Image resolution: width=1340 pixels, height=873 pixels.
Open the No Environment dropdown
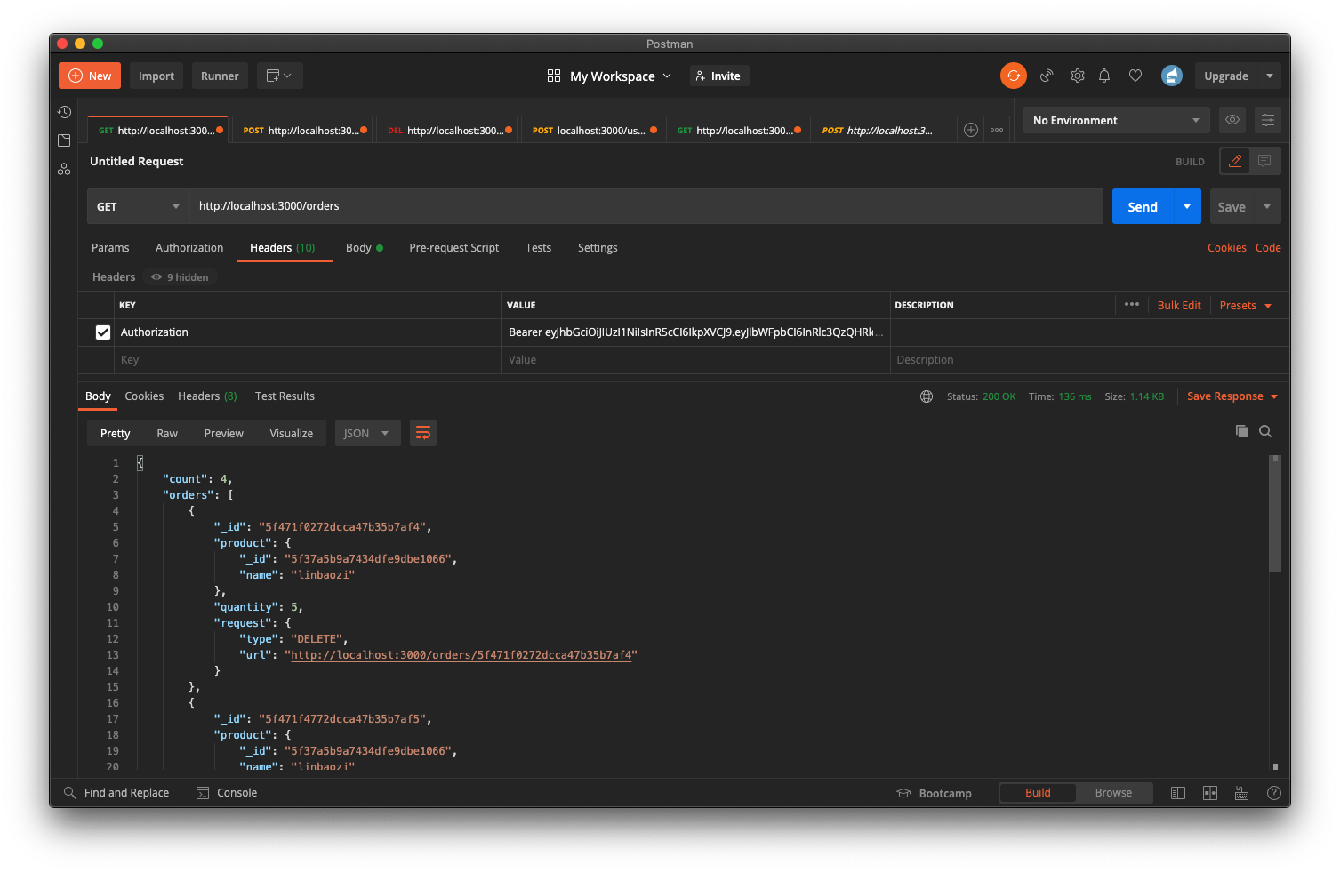click(x=1116, y=120)
